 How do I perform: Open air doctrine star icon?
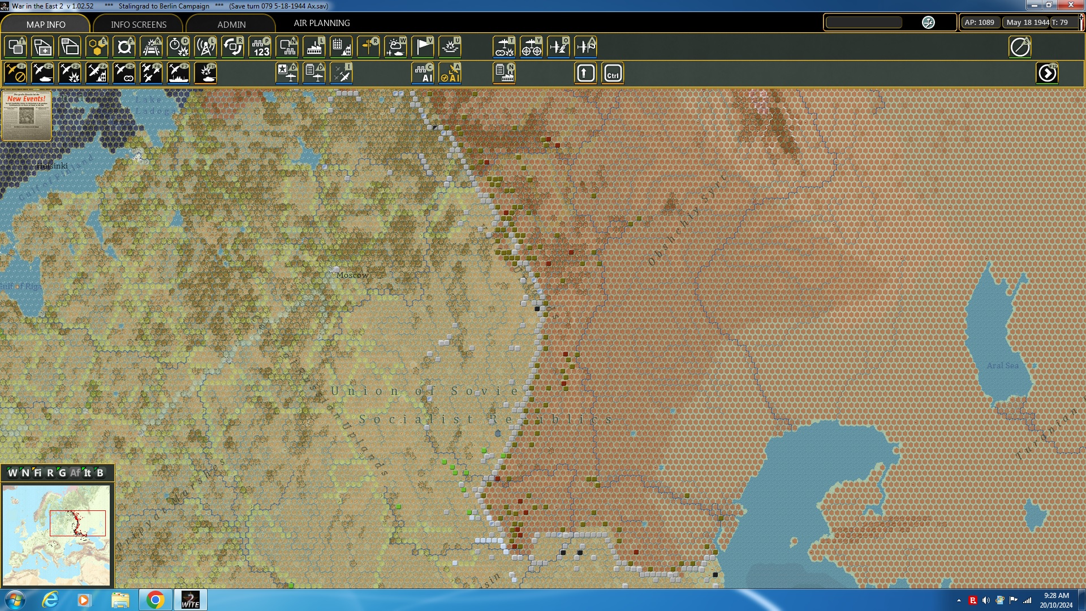[x=287, y=74]
